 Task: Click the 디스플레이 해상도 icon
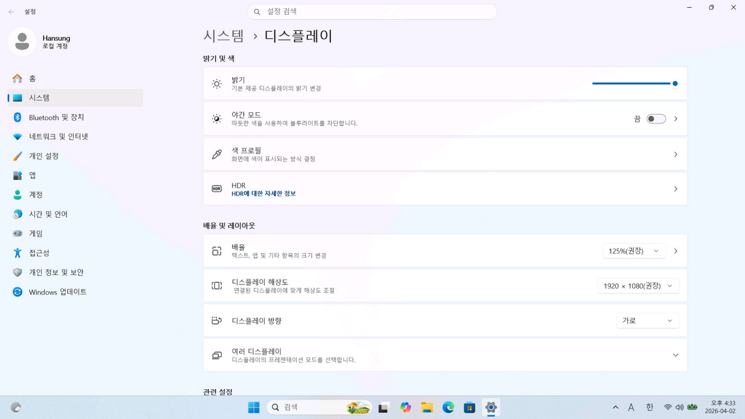(217, 285)
